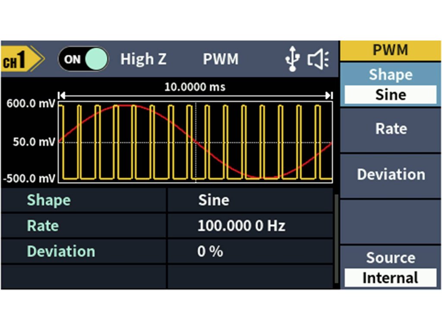
Task: Mute the beeper via speaker icon
Action: (318, 59)
